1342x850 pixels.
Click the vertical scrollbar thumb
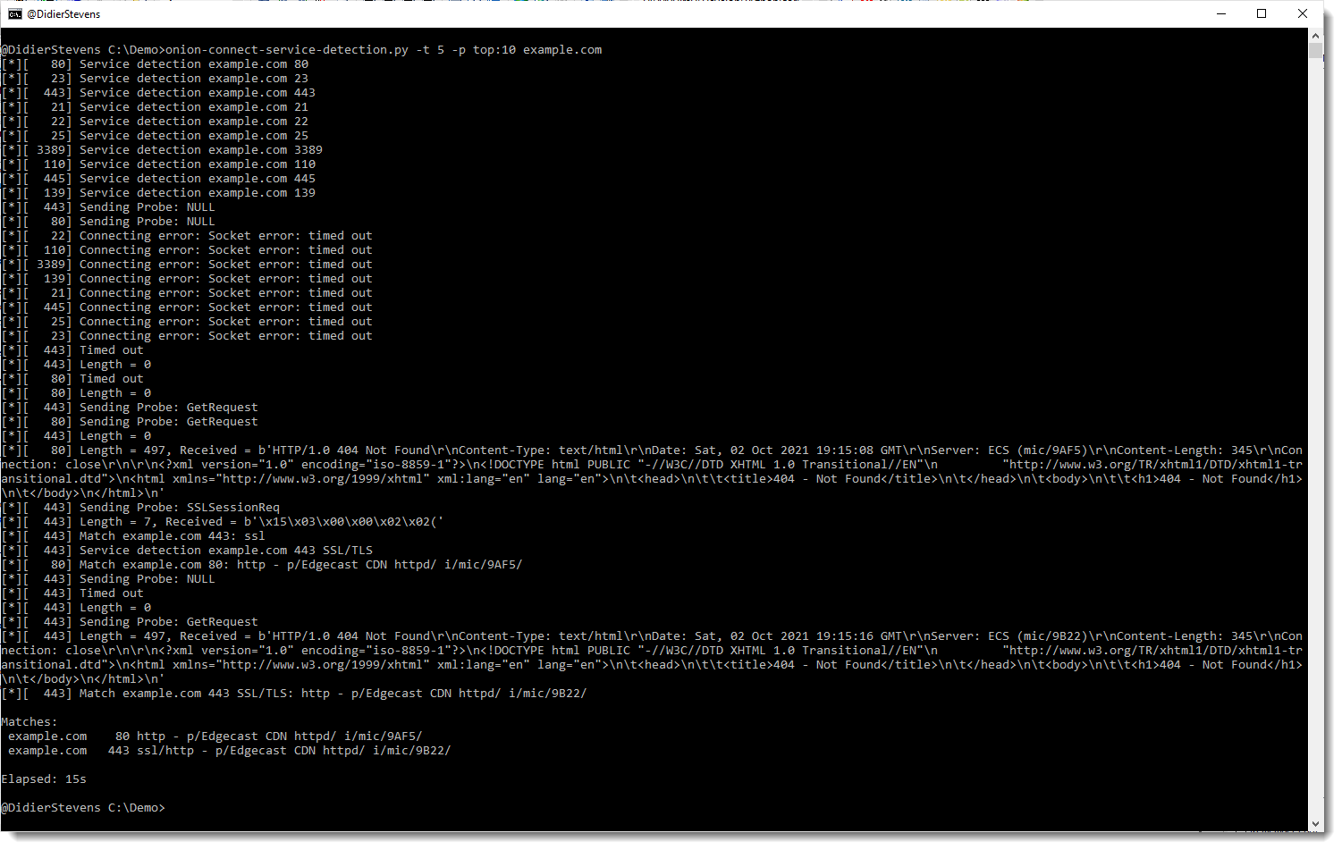[1315, 50]
